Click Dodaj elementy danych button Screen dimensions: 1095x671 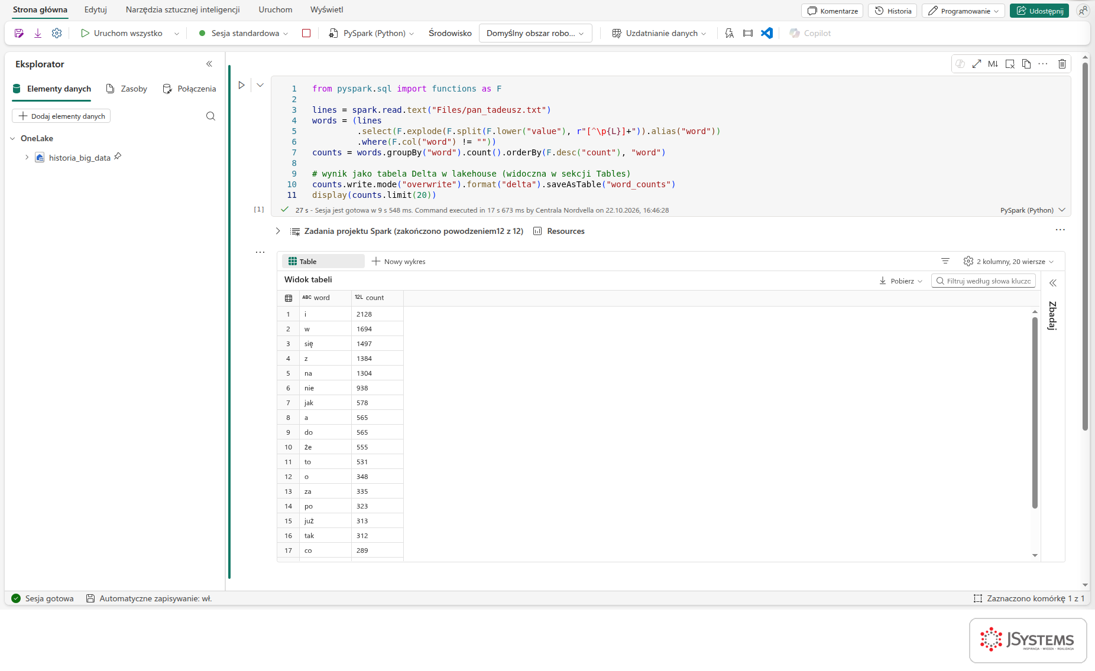pos(61,116)
